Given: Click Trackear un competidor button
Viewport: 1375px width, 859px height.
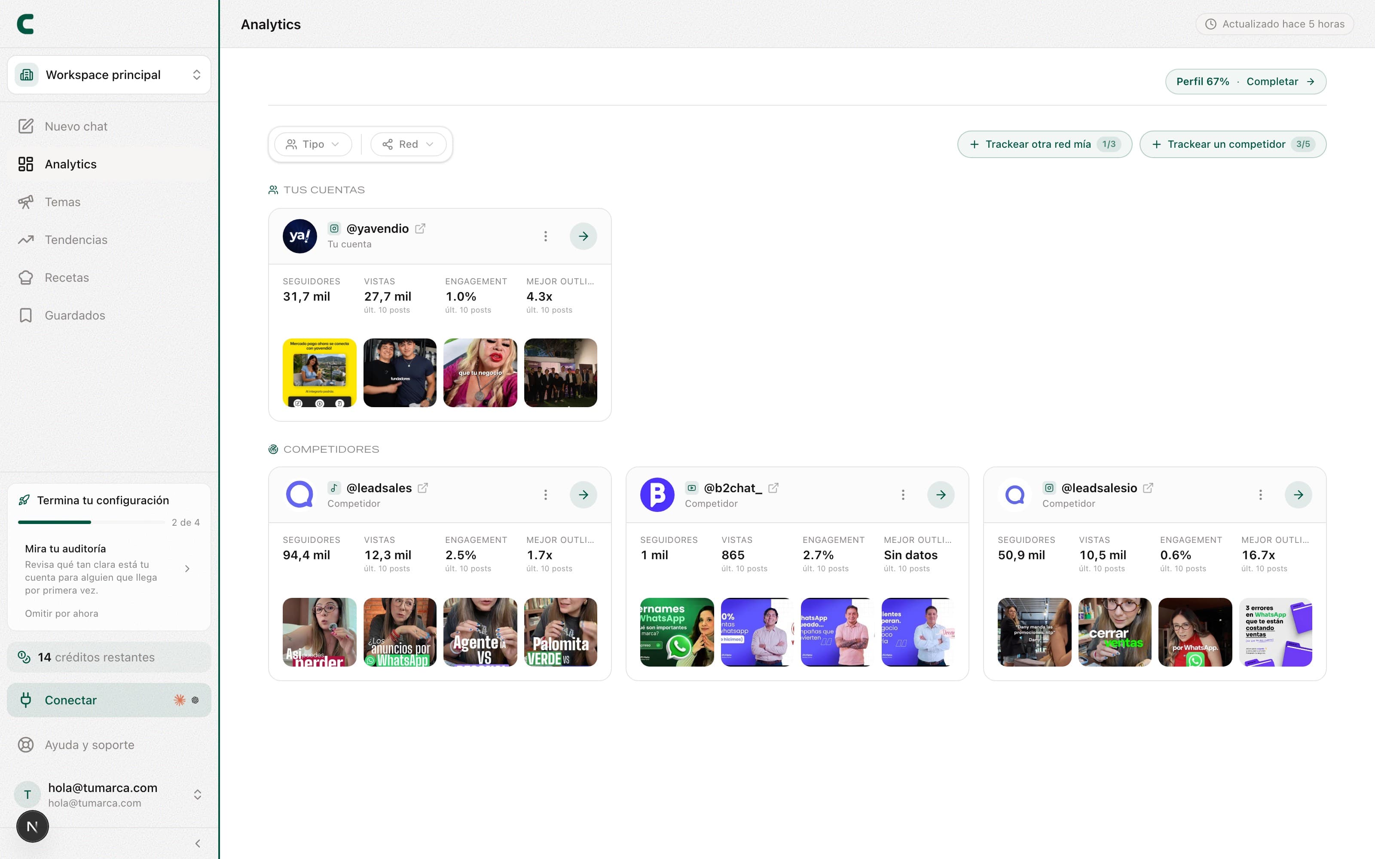Looking at the screenshot, I should 1232,144.
